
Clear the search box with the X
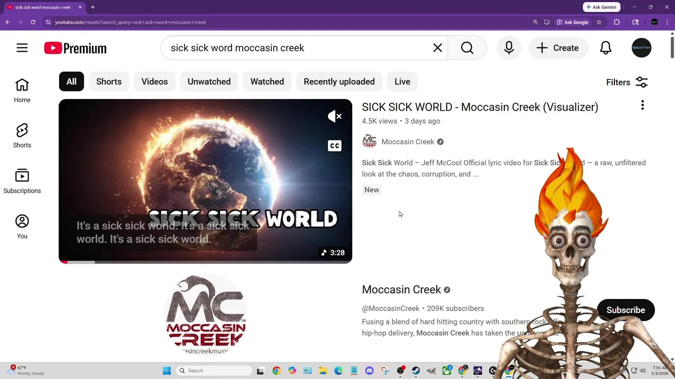(x=438, y=48)
